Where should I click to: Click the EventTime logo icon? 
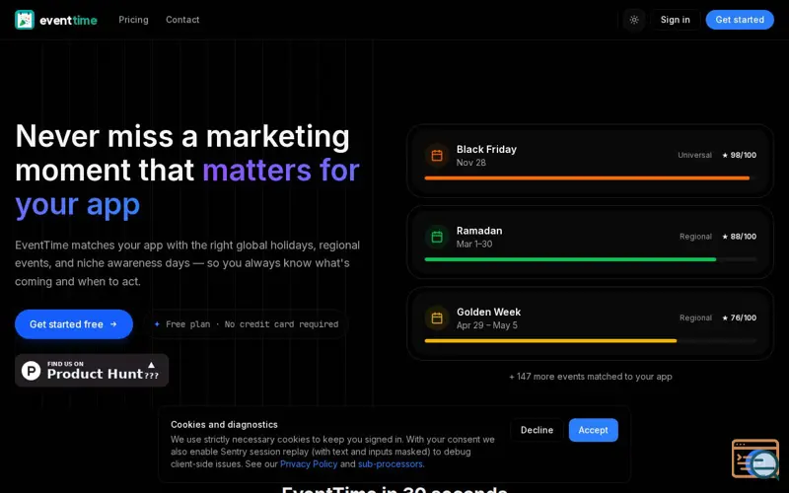(x=25, y=20)
